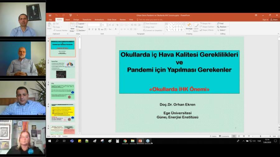Toggle italic formatting
This screenshot has width=280, height=157.
pyautogui.click(x=92, y=29)
